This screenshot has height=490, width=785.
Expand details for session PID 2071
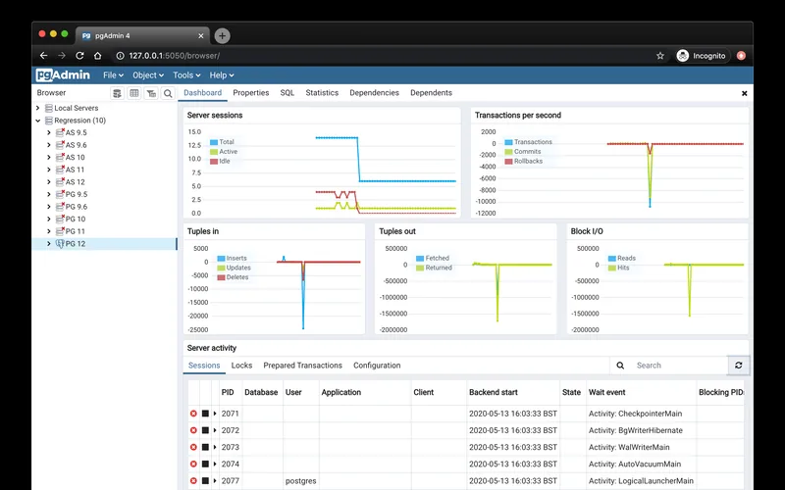215,414
